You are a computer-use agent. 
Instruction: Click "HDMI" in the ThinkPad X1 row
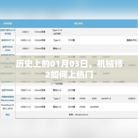point(83,107)
